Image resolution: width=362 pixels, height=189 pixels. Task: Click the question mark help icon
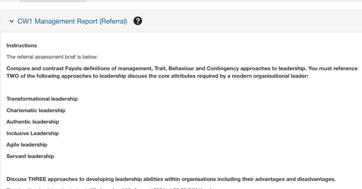tap(137, 21)
